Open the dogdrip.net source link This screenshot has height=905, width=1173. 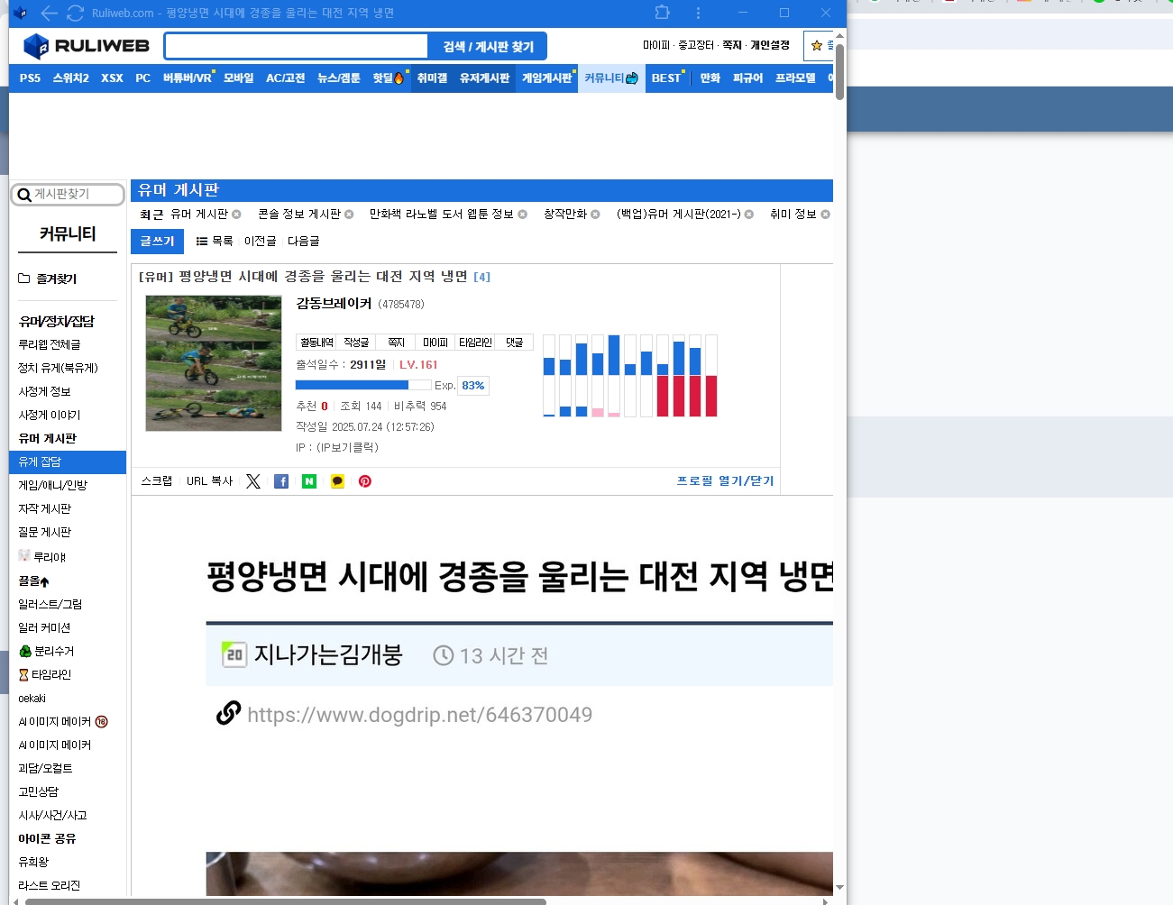(419, 715)
